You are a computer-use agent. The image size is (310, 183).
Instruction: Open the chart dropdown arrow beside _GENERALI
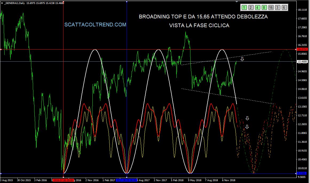(2, 2)
